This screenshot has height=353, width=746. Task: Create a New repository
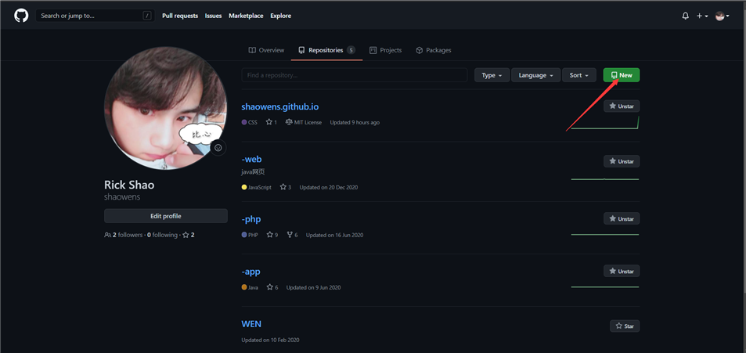pyautogui.click(x=622, y=75)
